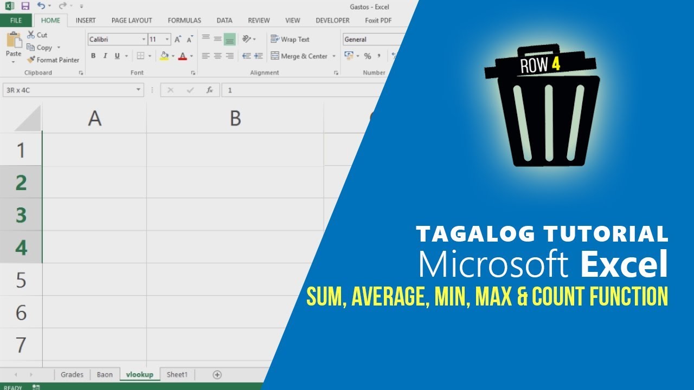Click the Merge & Center button
The height and width of the screenshot is (390, 694).
point(299,56)
